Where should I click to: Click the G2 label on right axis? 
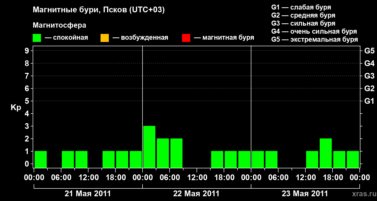369,88
